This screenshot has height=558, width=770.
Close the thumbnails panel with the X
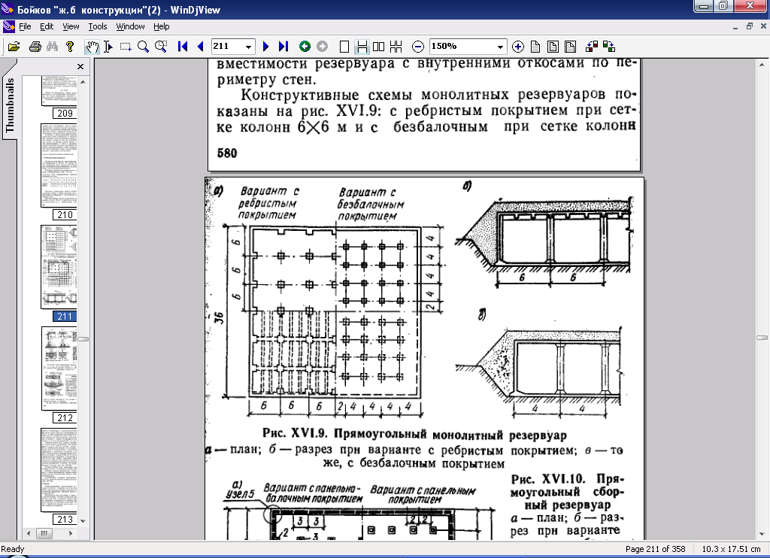click(80, 66)
